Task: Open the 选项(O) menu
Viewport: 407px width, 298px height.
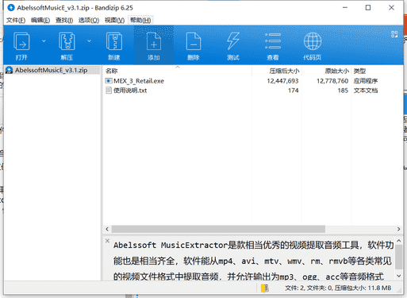Action: [x=89, y=20]
